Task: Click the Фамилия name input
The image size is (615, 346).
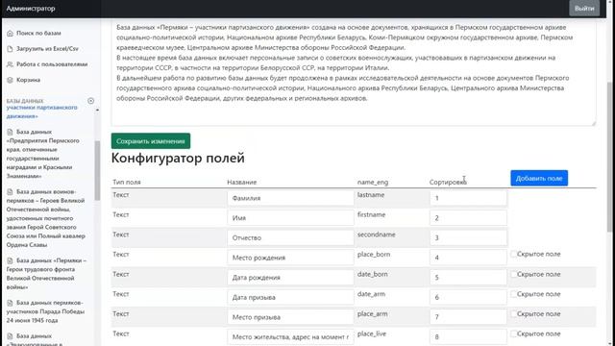Action: [290, 198]
